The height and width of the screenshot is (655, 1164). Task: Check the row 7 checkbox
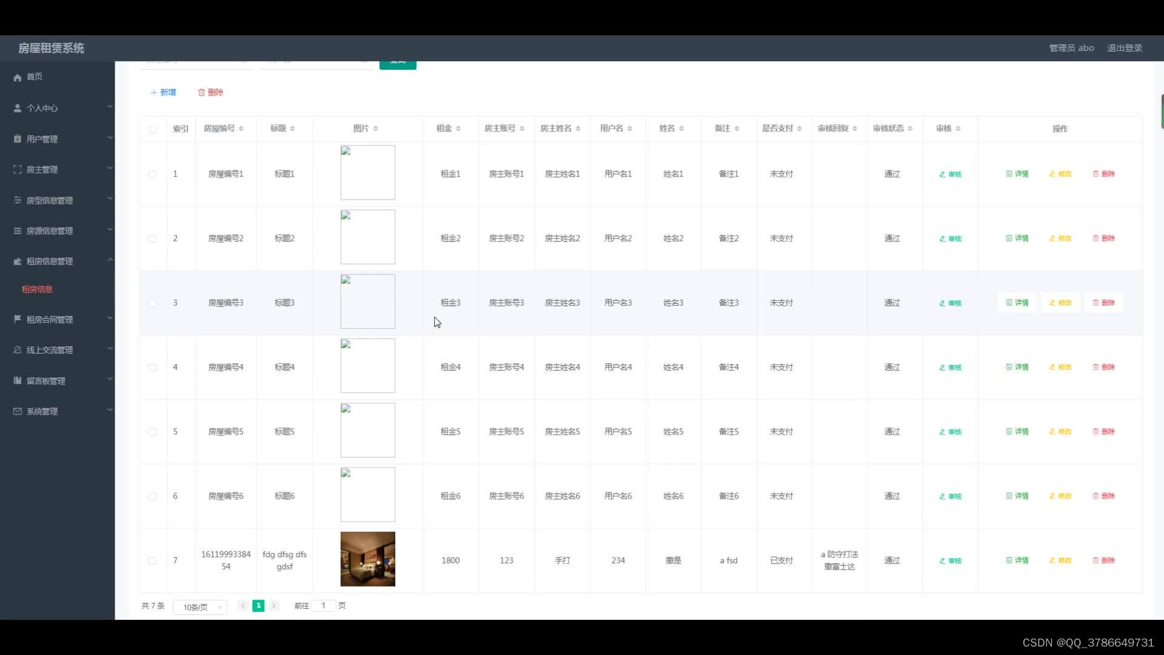[x=152, y=561]
